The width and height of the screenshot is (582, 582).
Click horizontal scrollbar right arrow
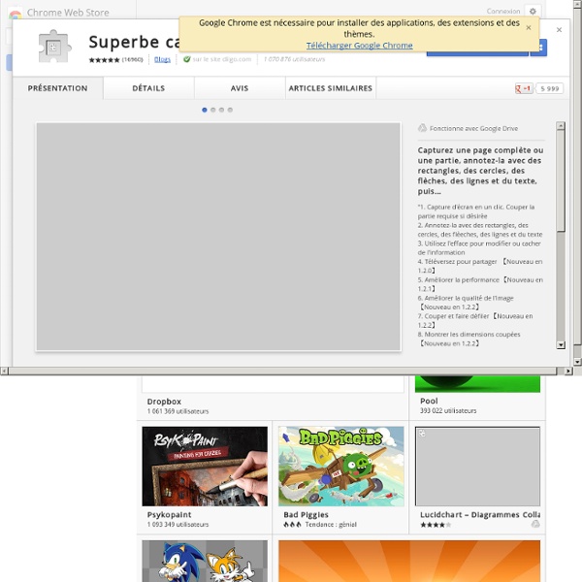click(x=568, y=371)
